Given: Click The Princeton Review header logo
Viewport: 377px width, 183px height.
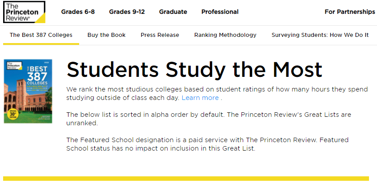Looking at the screenshot, I should pos(24,12).
